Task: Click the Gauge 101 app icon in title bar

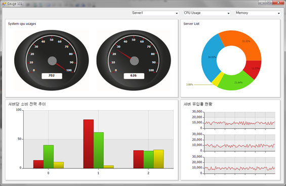Action: point(4,4)
